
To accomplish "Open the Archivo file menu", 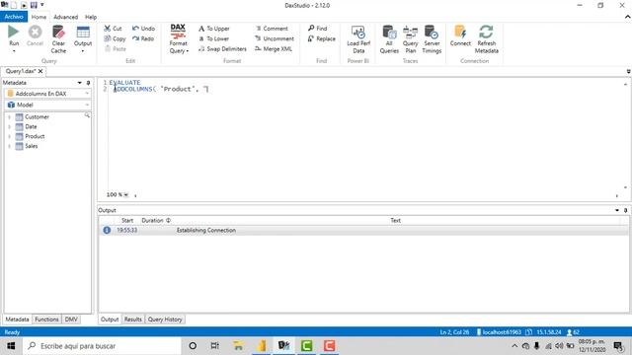I will pyautogui.click(x=14, y=17).
